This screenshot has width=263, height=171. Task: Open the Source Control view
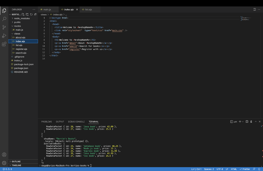tap(4, 27)
